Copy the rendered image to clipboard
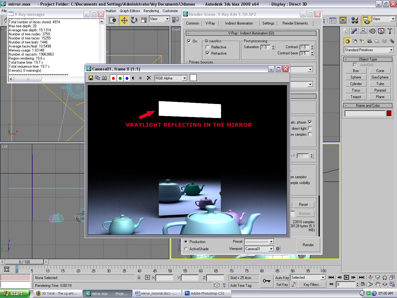The height and width of the screenshot is (298, 397). tap(98, 78)
